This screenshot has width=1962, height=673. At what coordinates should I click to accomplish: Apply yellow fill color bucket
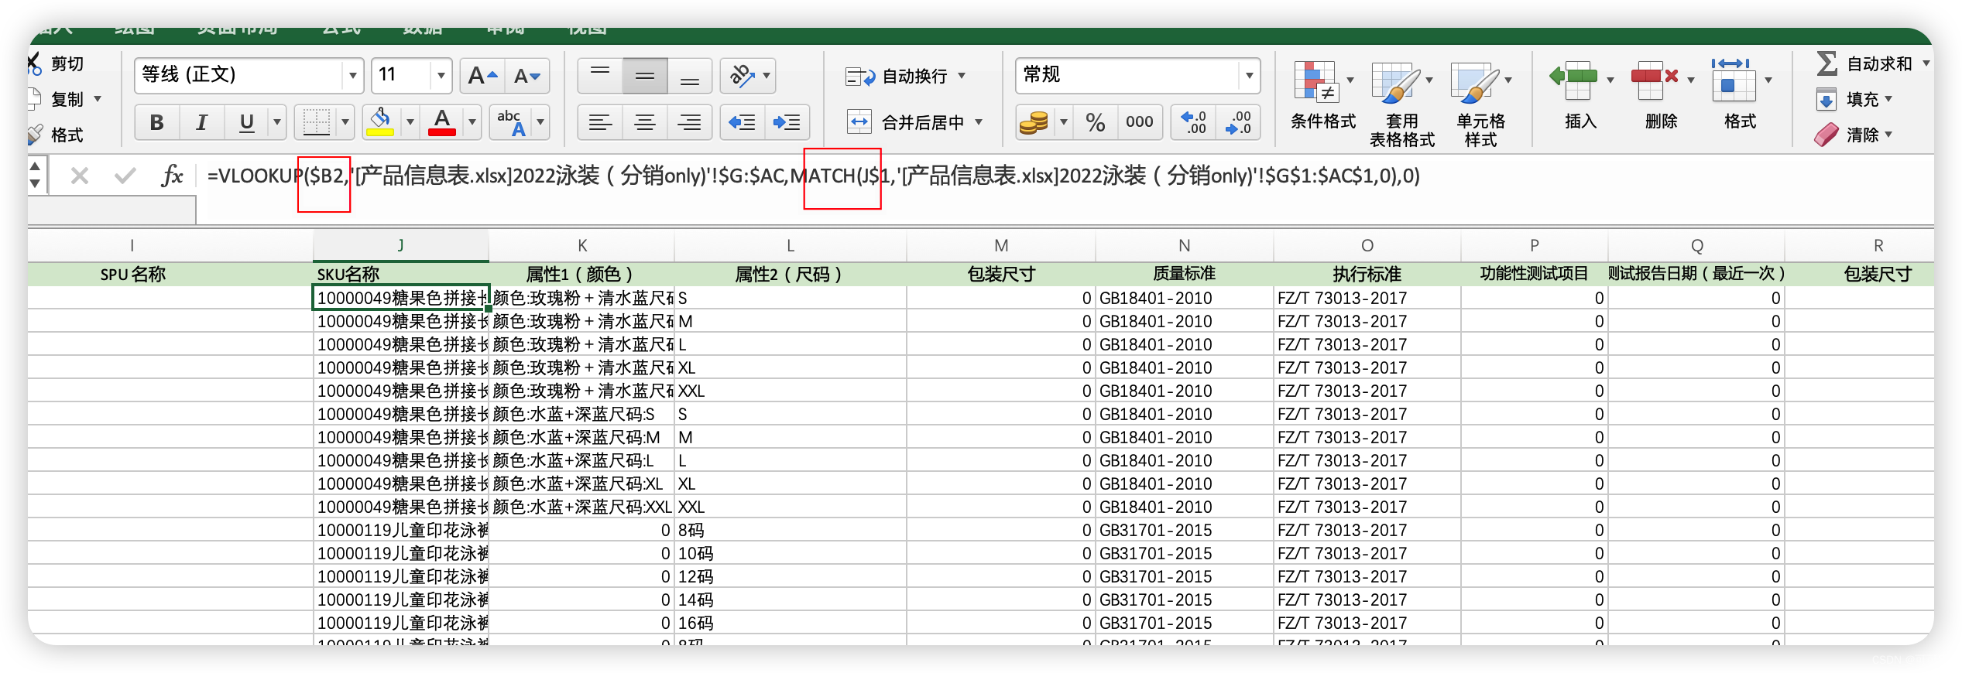point(380,122)
